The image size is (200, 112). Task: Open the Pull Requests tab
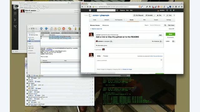119,20
